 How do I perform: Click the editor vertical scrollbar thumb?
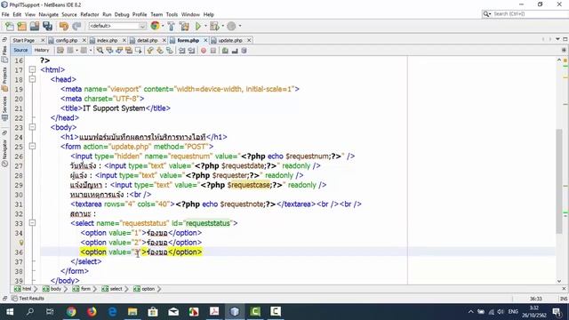coord(559,181)
